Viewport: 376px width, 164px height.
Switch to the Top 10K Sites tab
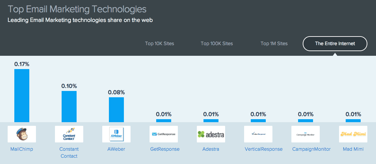click(x=160, y=43)
